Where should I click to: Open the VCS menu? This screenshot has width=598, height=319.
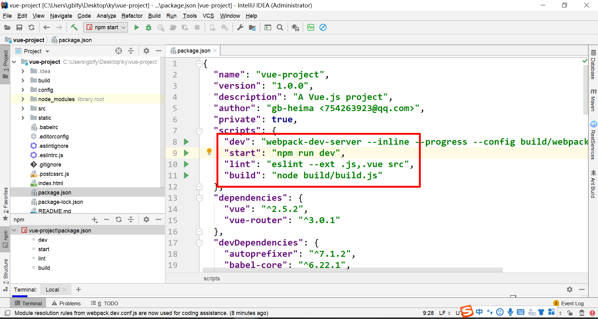click(x=208, y=16)
